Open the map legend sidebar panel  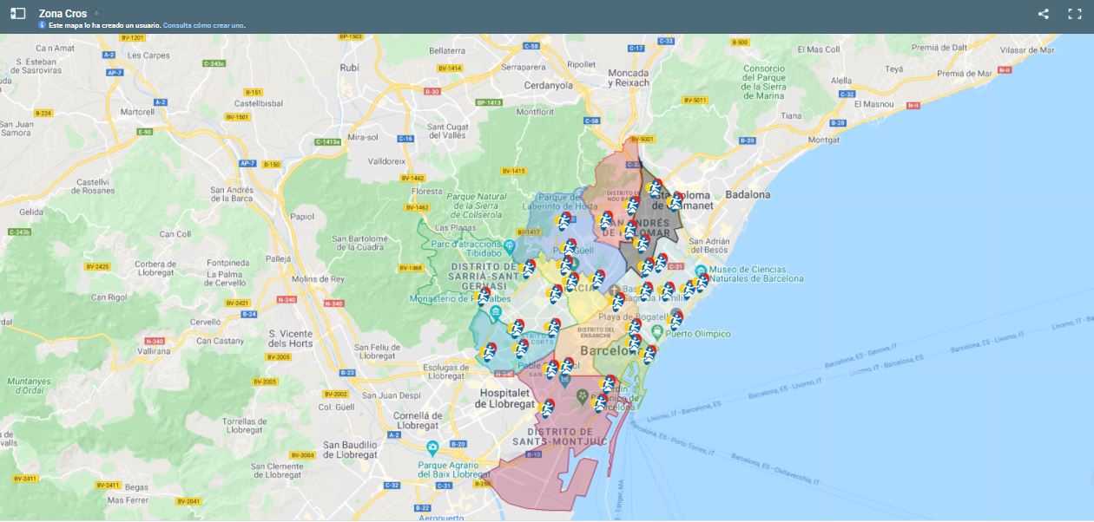[x=17, y=14]
